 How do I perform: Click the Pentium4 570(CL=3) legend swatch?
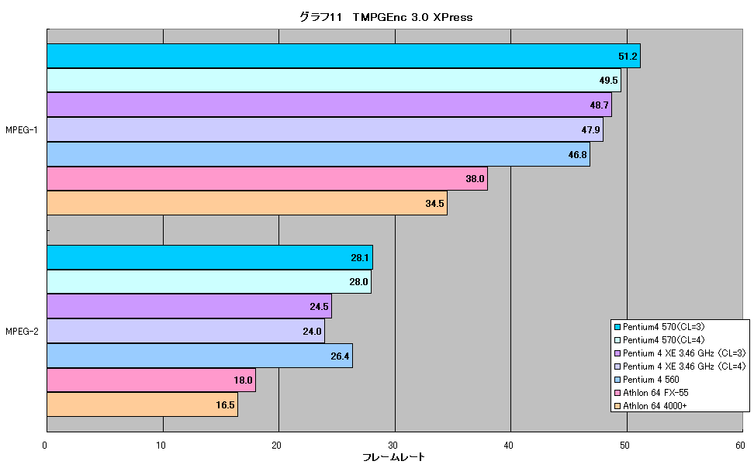pyautogui.click(x=617, y=327)
